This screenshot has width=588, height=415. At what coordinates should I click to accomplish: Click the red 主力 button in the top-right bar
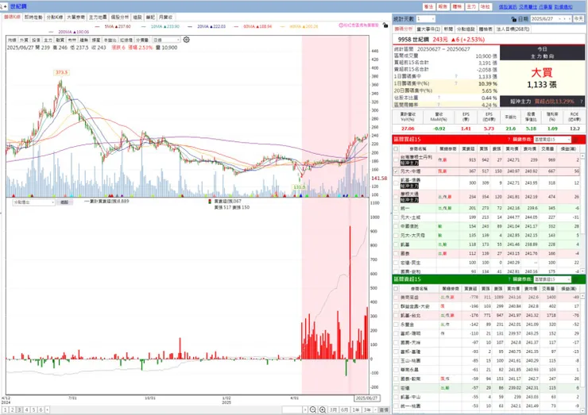click(x=471, y=6)
